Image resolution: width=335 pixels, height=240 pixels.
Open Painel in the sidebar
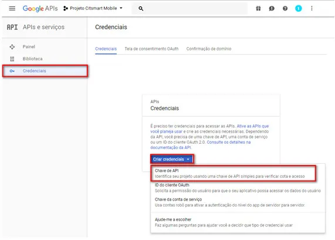click(45, 47)
